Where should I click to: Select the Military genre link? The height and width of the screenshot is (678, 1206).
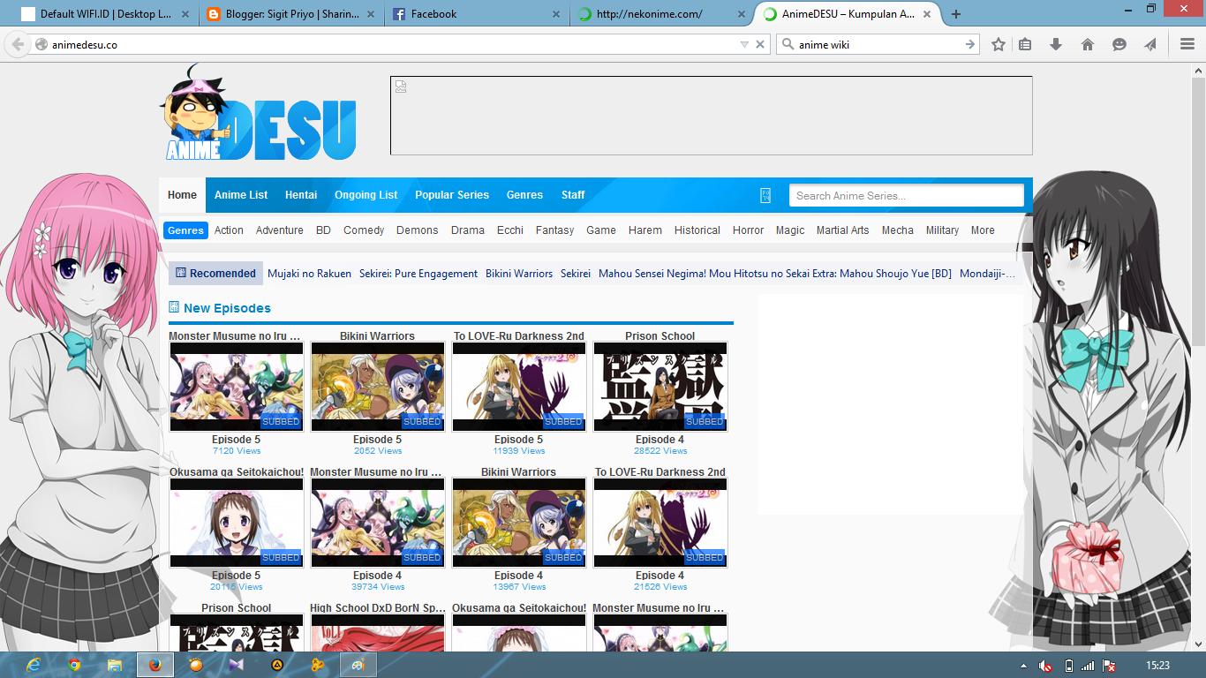pos(942,230)
